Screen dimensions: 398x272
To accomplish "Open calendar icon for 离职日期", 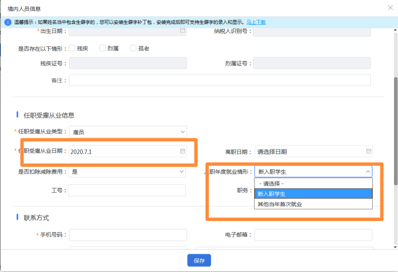I will point(369,151).
